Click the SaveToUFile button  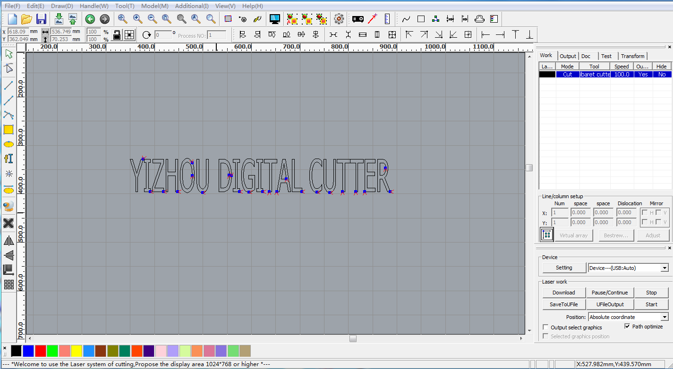tap(563, 304)
